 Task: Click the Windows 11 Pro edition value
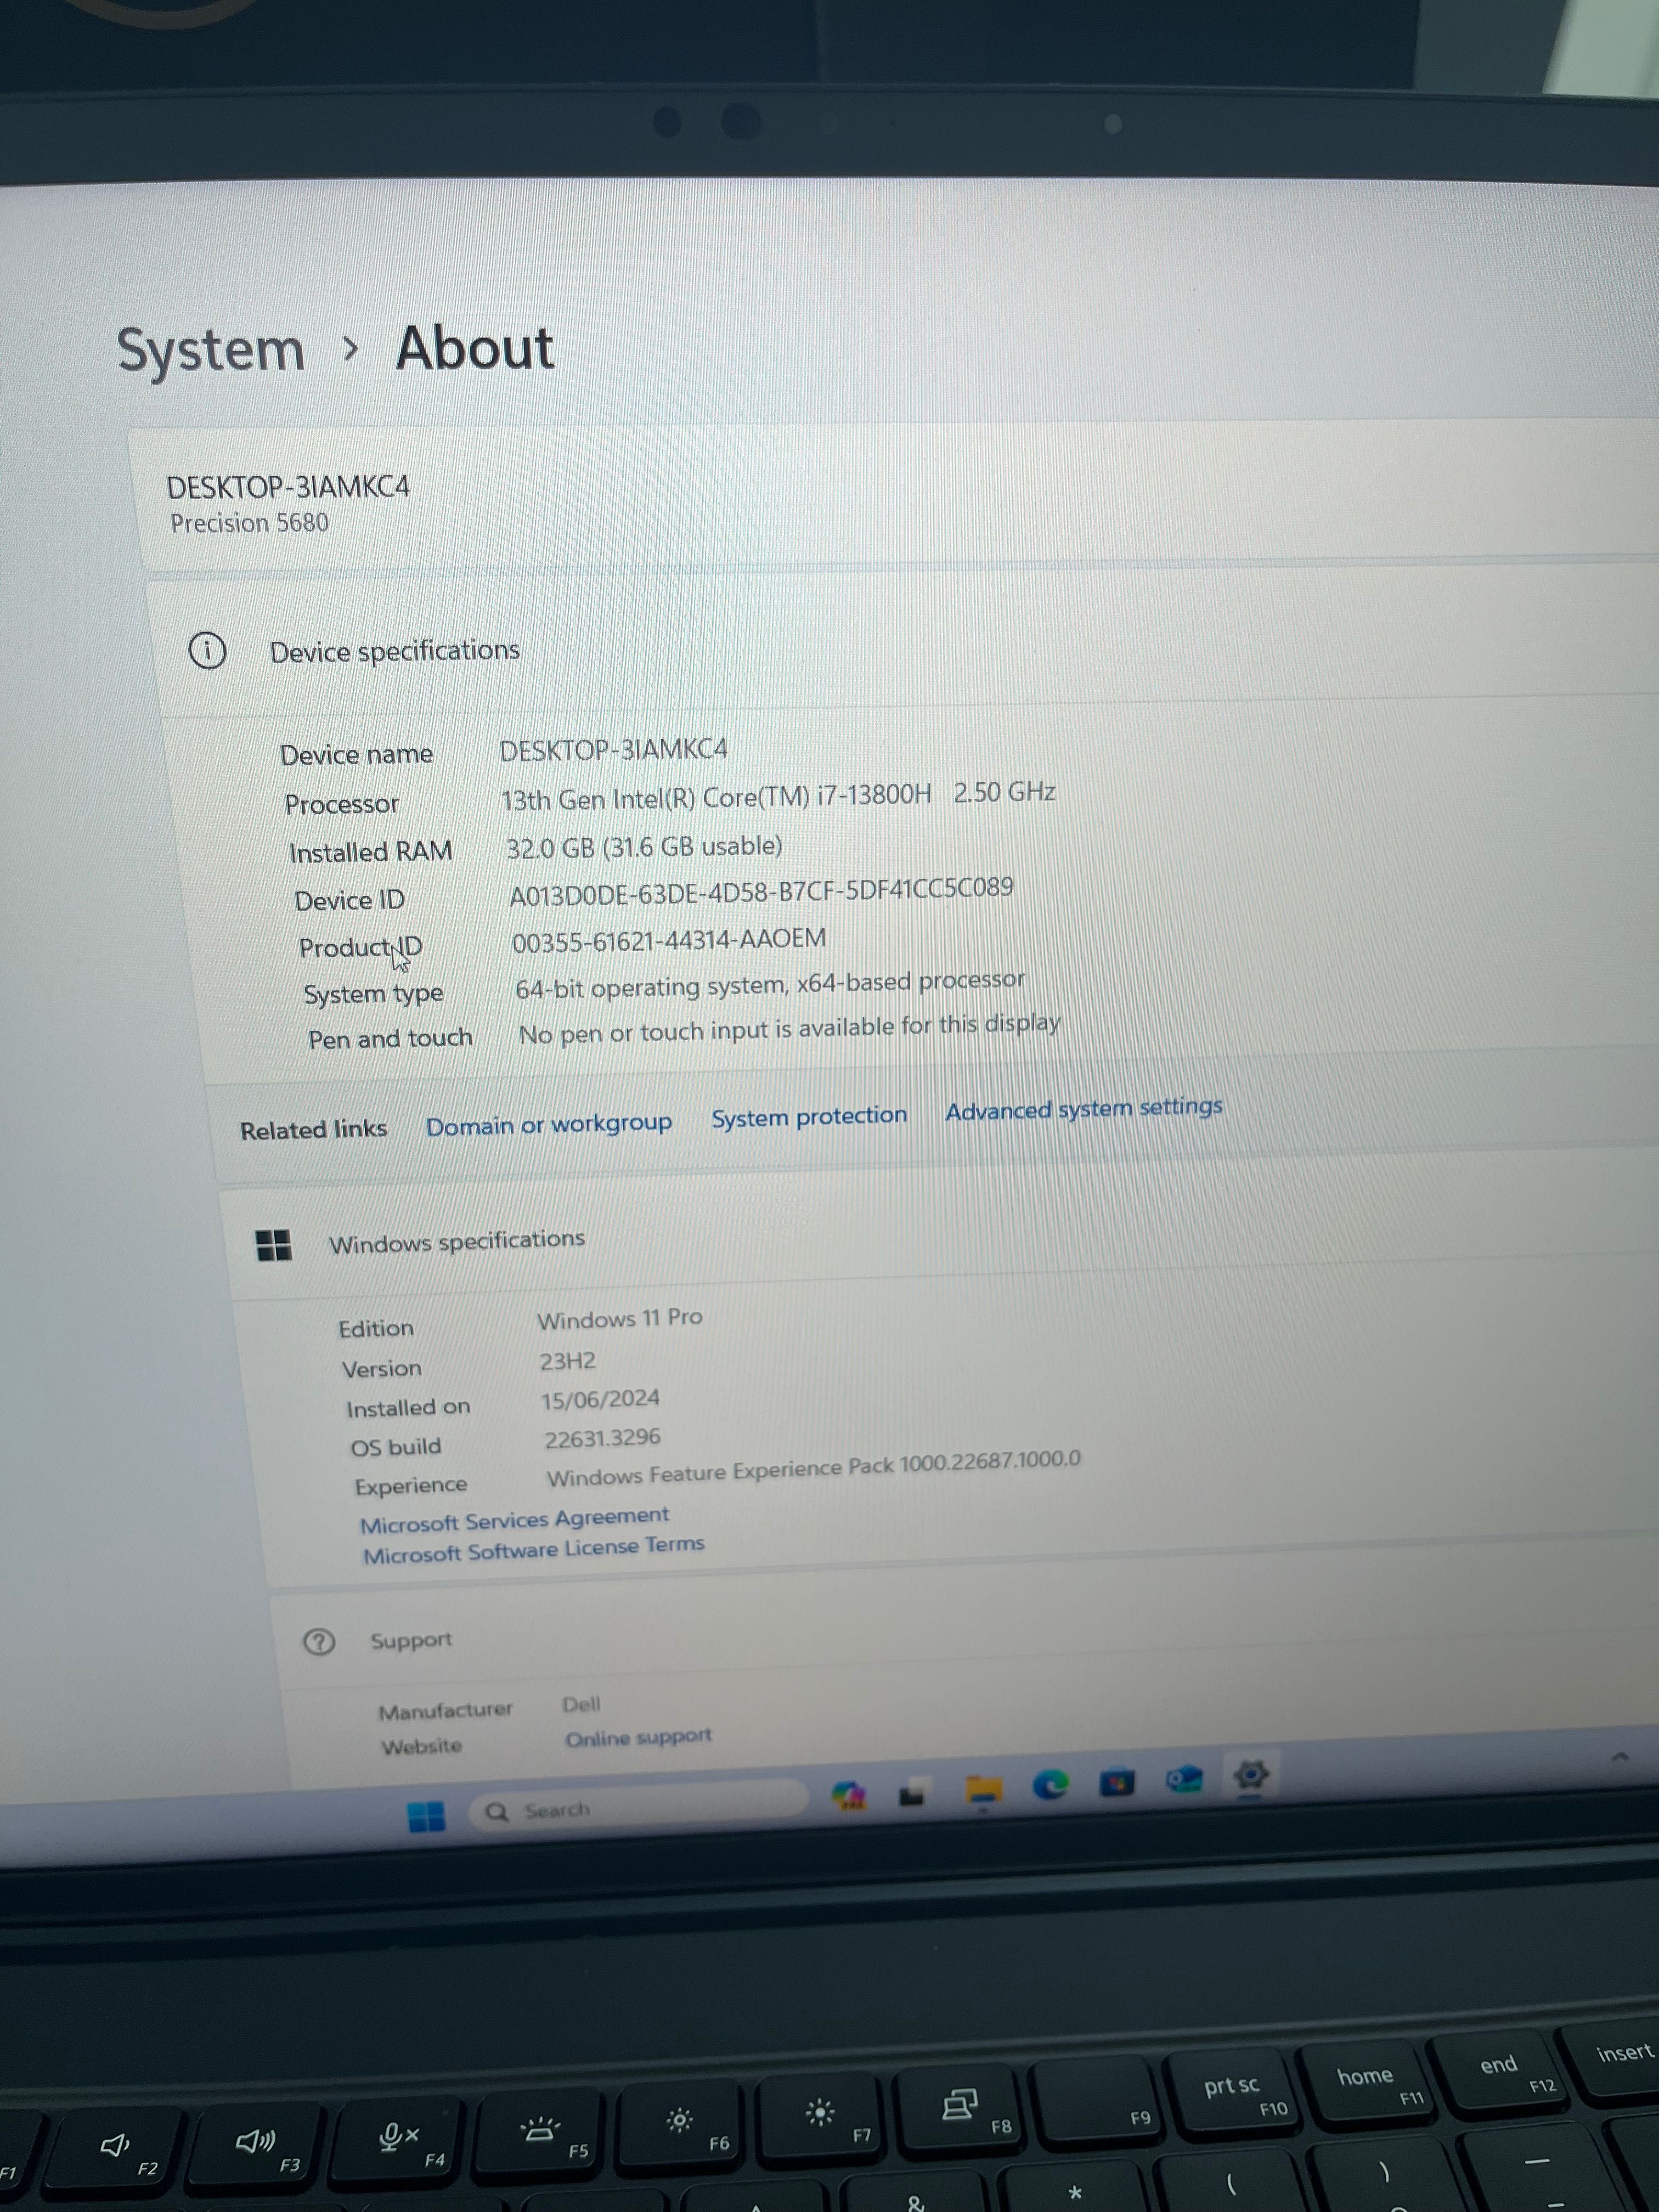coord(620,1319)
